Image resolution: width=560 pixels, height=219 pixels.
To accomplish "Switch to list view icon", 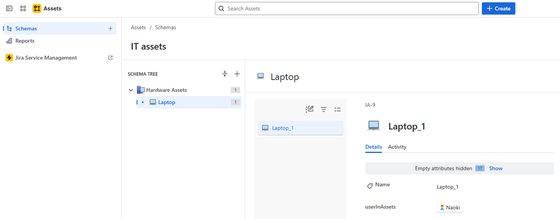I will coord(337,110).
